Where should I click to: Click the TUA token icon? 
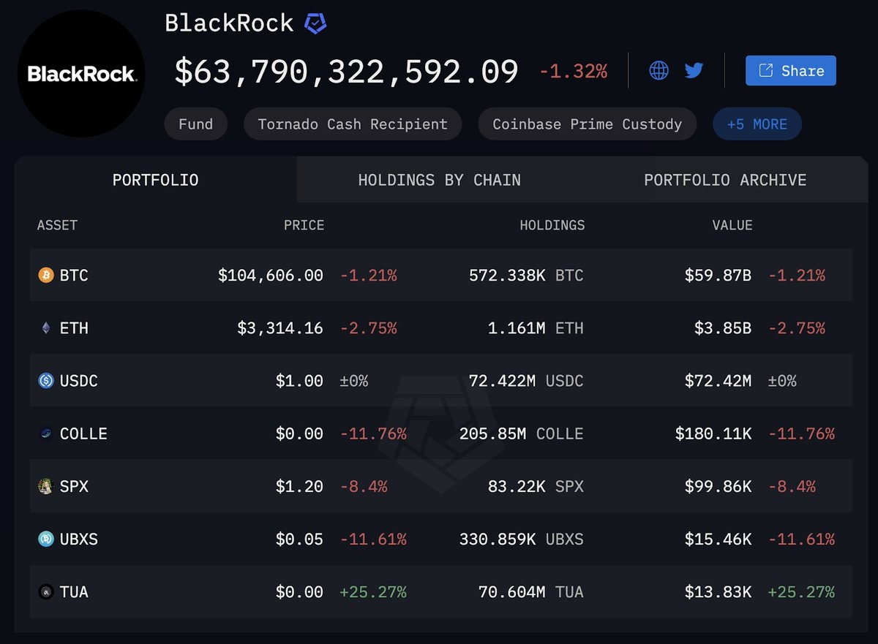(46, 591)
